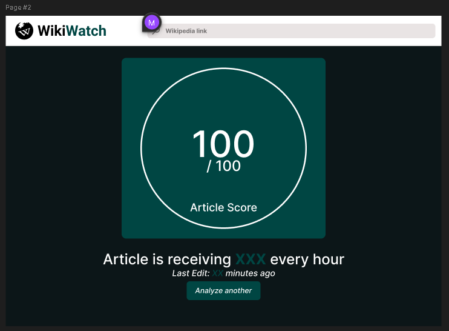Image resolution: width=449 pixels, height=331 pixels.
Task: Select the "every hour" text
Action: 307,259
